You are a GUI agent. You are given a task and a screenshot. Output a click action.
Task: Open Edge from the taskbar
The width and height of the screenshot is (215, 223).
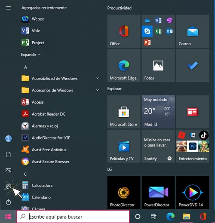pyautogui.click(x=170, y=217)
